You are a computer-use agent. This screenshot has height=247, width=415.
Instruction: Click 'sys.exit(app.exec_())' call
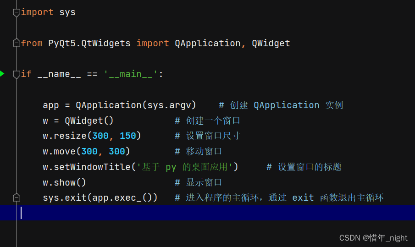pyautogui.click(x=100, y=198)
